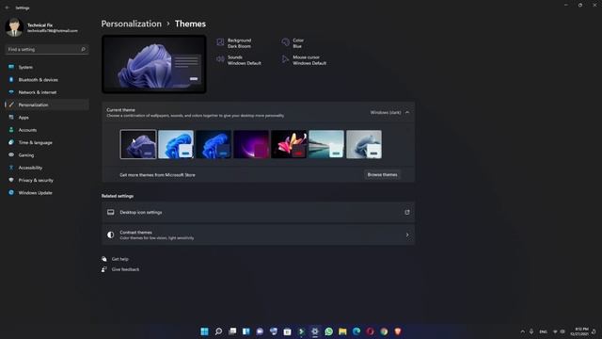
Task: Select the colorful flower theme thumbnail
Action: (289, 144)
